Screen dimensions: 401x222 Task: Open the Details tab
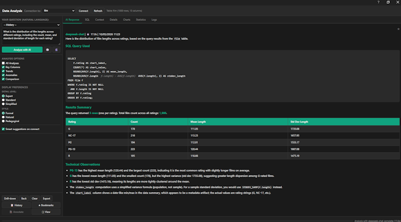tap(113, 20)
